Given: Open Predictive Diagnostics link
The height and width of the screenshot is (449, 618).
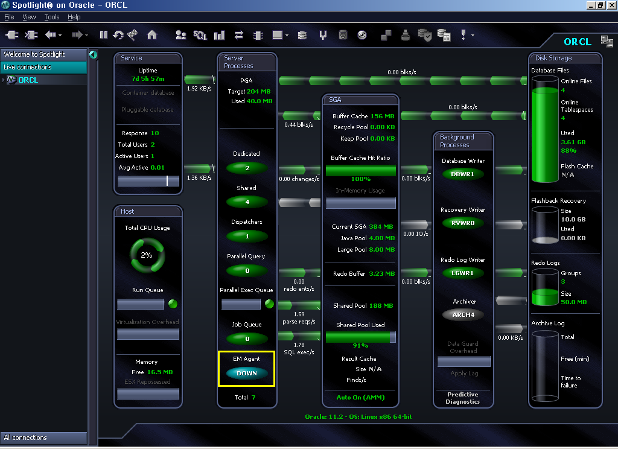Looking at the screenshot, I should [463, 398].
